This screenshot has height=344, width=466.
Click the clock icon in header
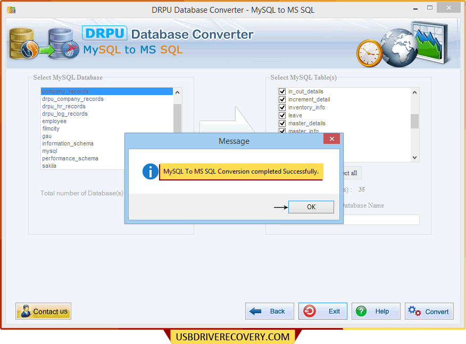click(369, 53)
